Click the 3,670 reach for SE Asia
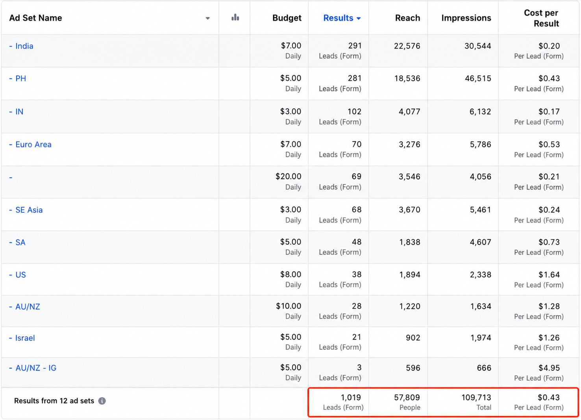Viewport: 581px width, 420px height. pos(409,210)
